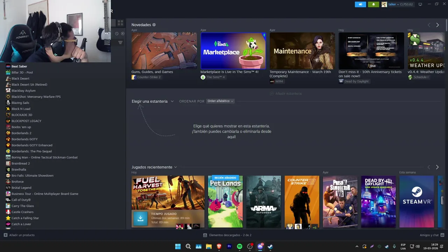Image resolution: width=448 pixels, height=252 pixels.
Task: Open MIR4 Temporary Maintenance news card
Action: [302, 51]
